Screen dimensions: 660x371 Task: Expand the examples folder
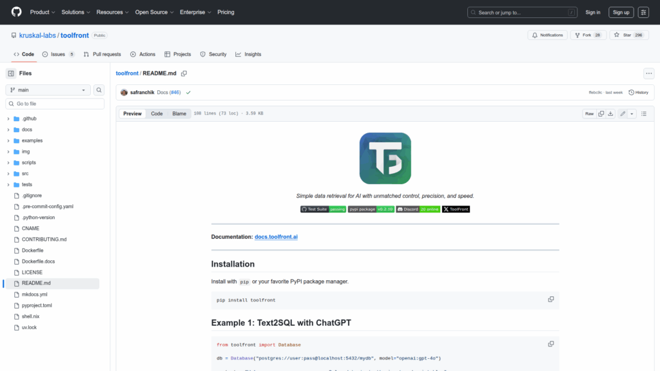(x=8, y=140)
